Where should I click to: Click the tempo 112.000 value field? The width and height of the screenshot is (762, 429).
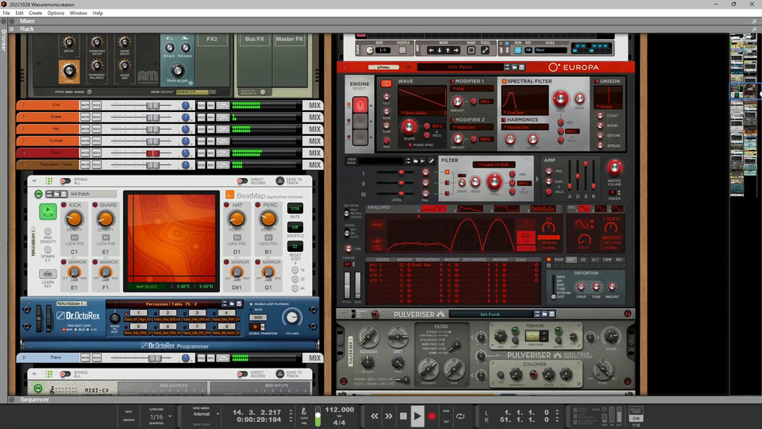(339, 410)
